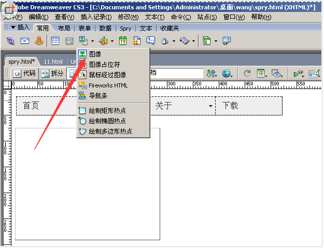Switch to the 文本 insert tab
Screen dimensions: 324x248
point(146,28)
